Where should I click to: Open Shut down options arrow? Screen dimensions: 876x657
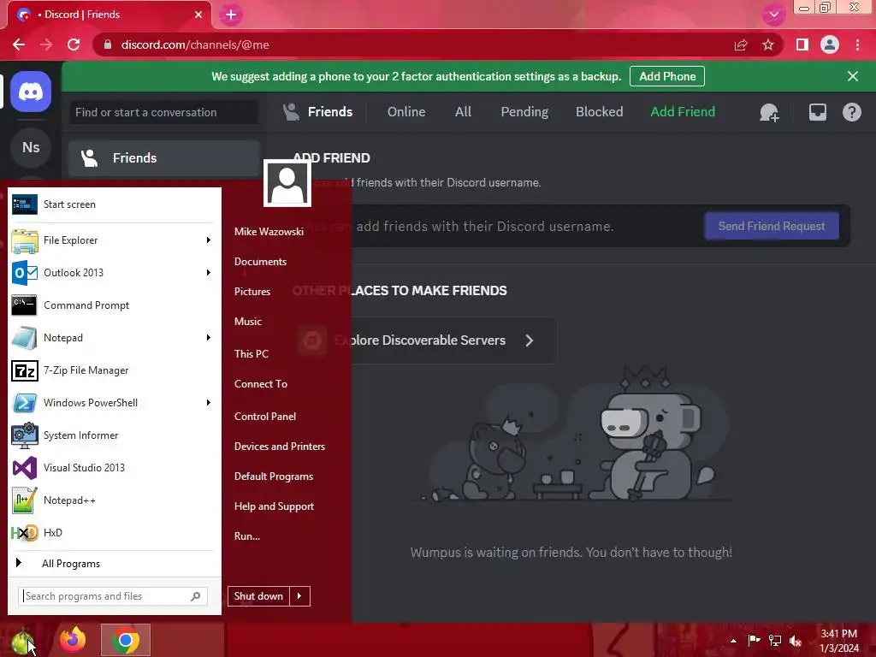[299, 596]
